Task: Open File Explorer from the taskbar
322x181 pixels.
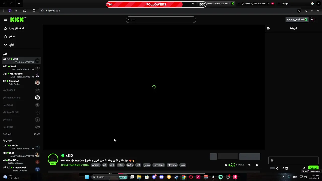Action: [139, 177]
